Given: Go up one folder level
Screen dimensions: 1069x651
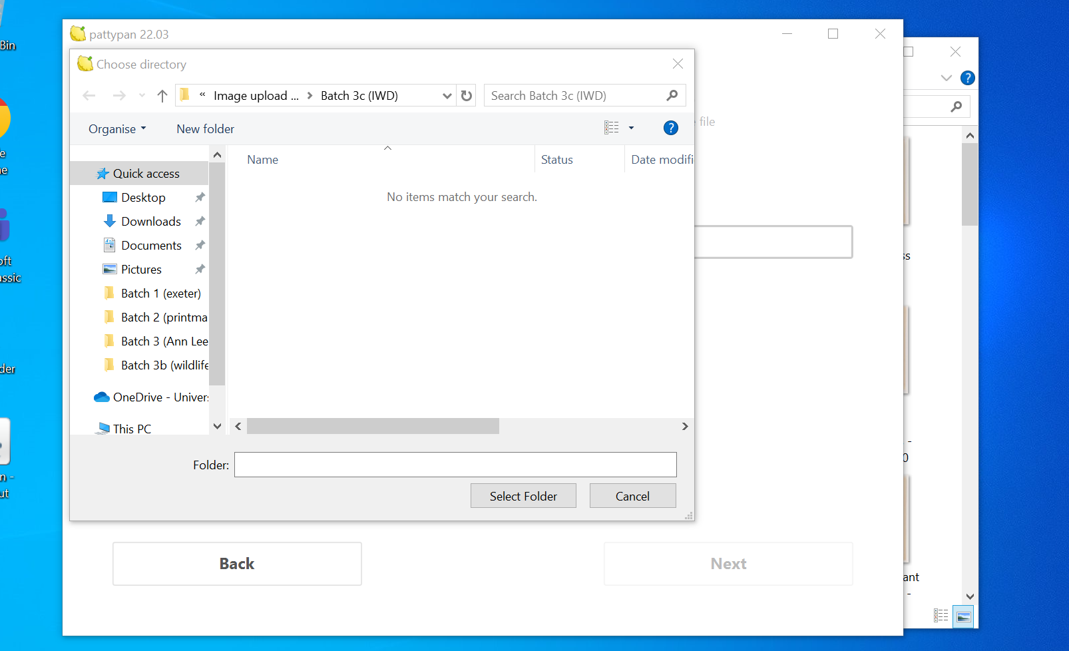Looking at the screenshot, I should coord(162,96).
